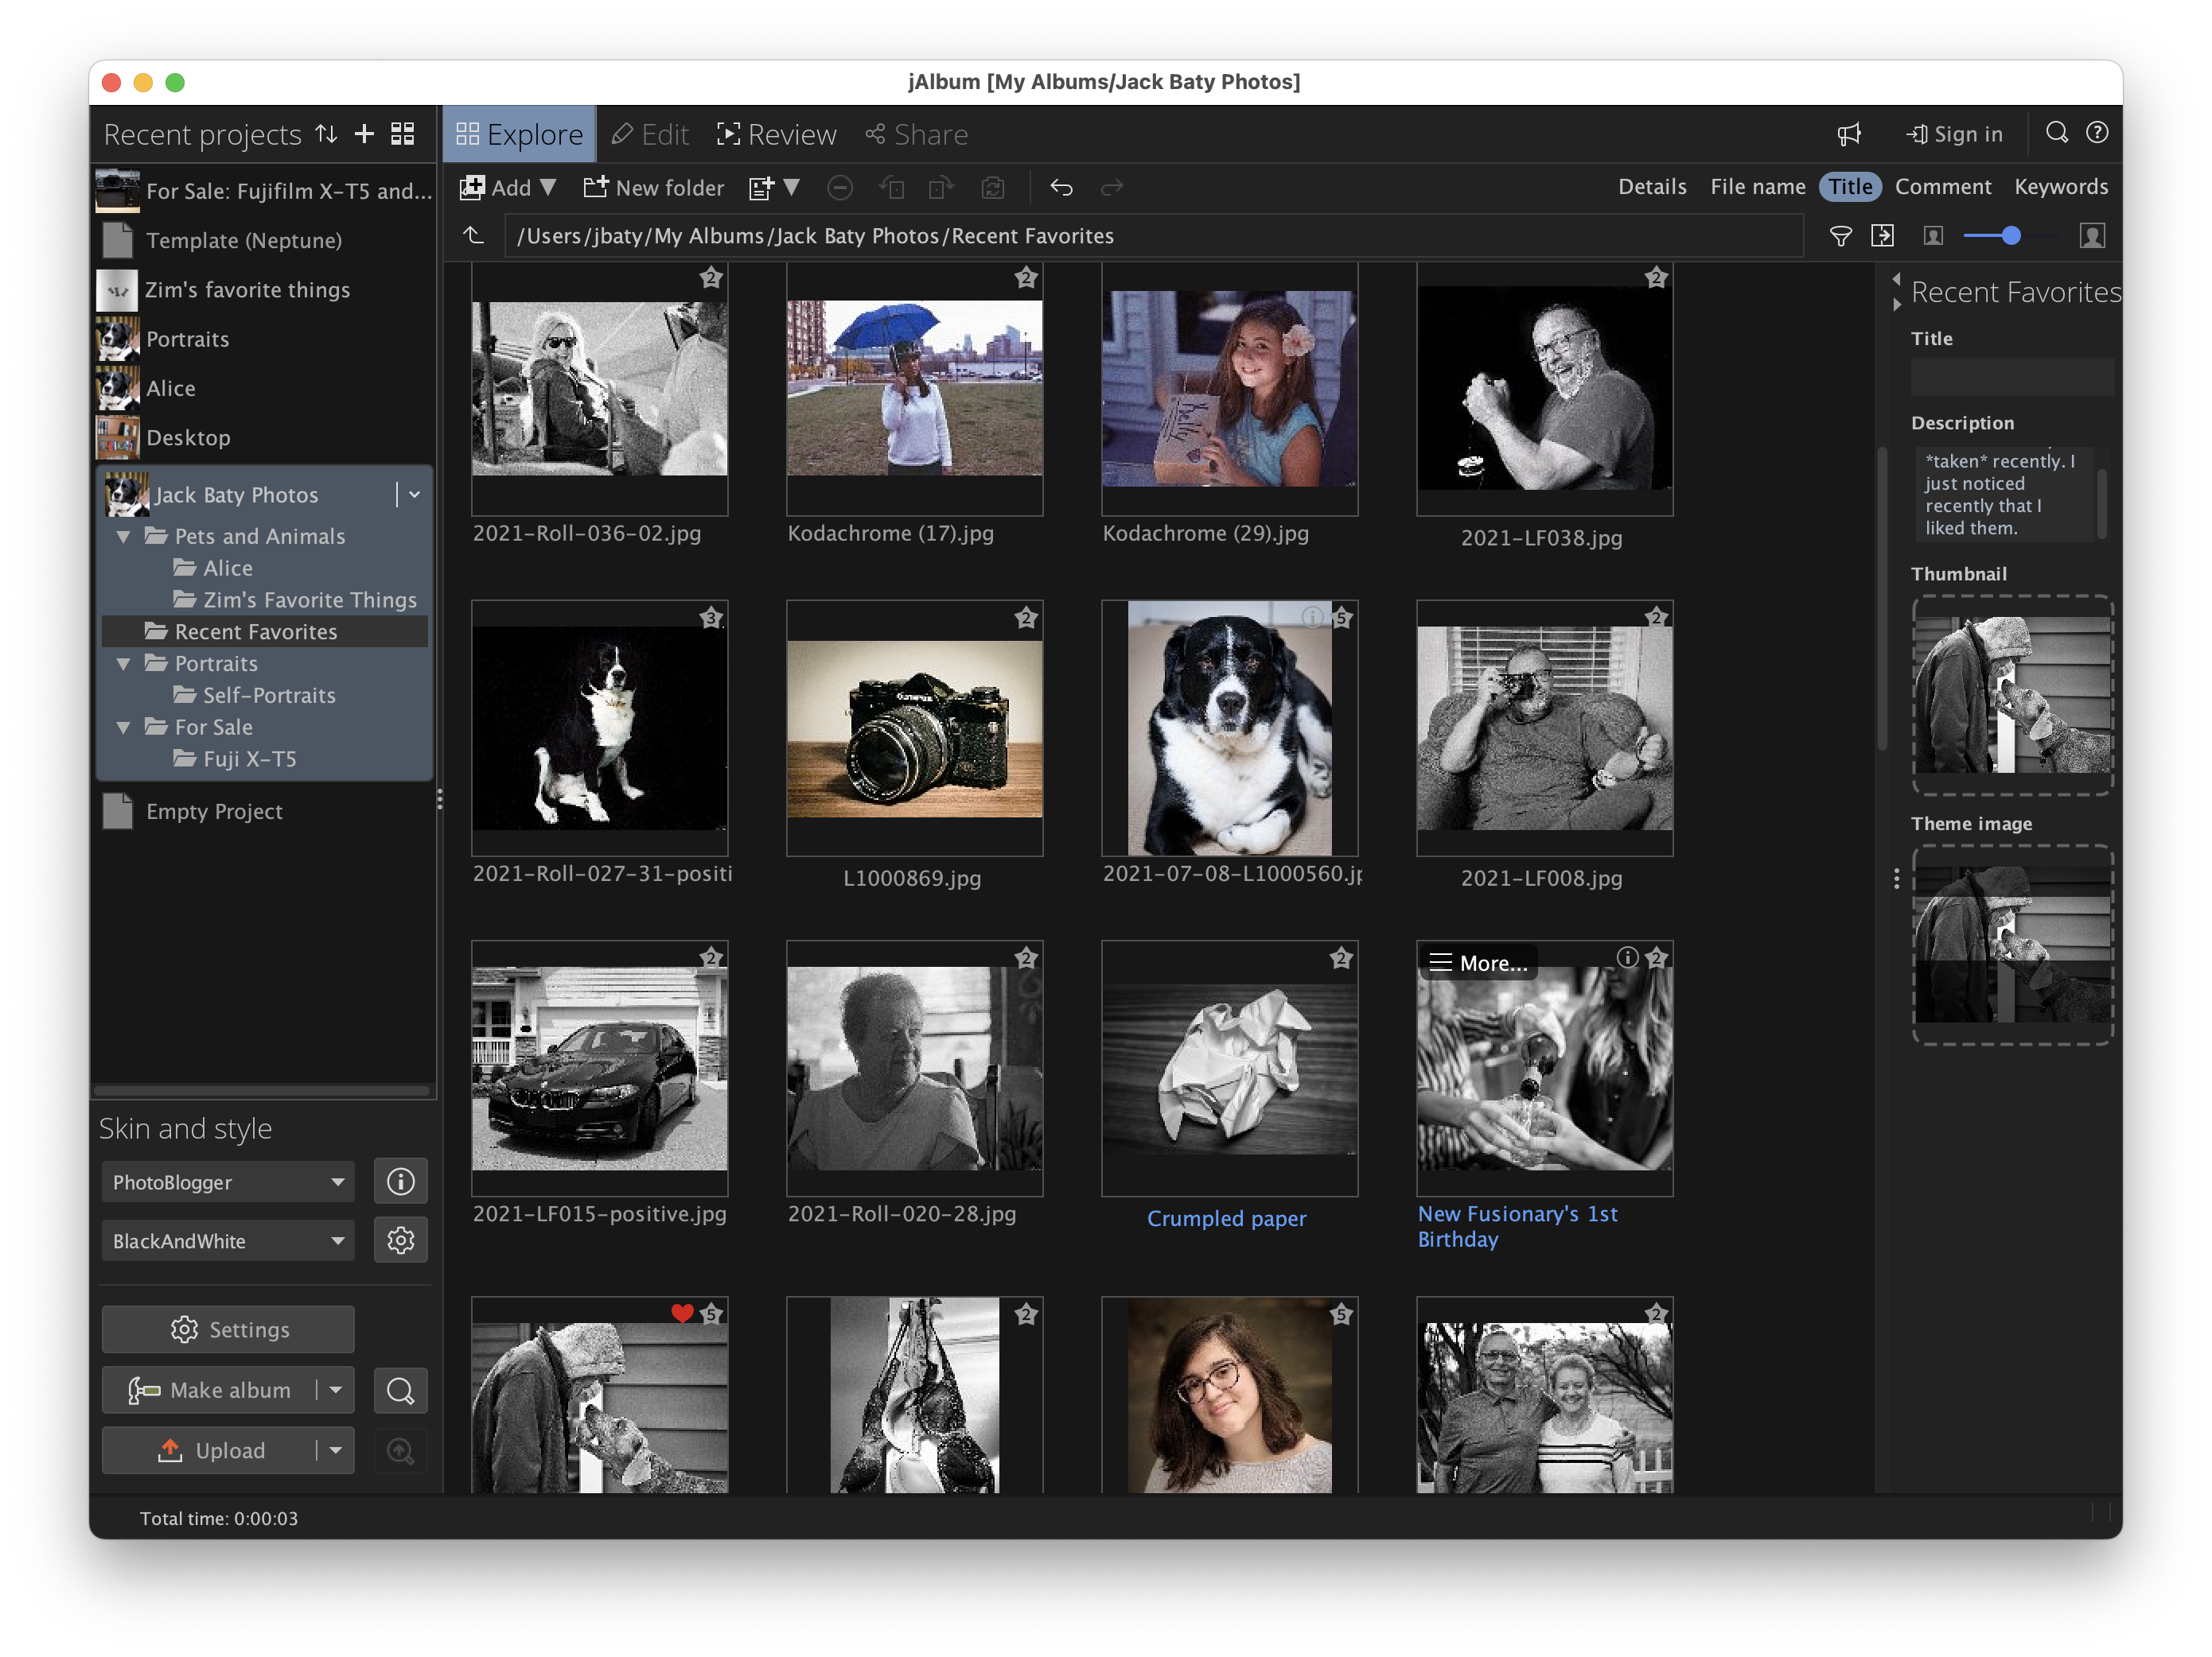This screenshot has width=2212, height=1657.
Task: Open the PhotoBlogger skin dropdown
Action: click(x=228, y=1182)
